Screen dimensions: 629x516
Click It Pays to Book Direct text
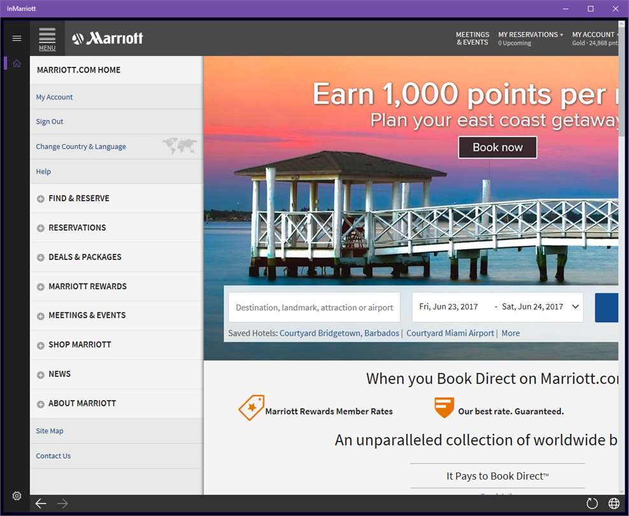click(x=497, y=476)
